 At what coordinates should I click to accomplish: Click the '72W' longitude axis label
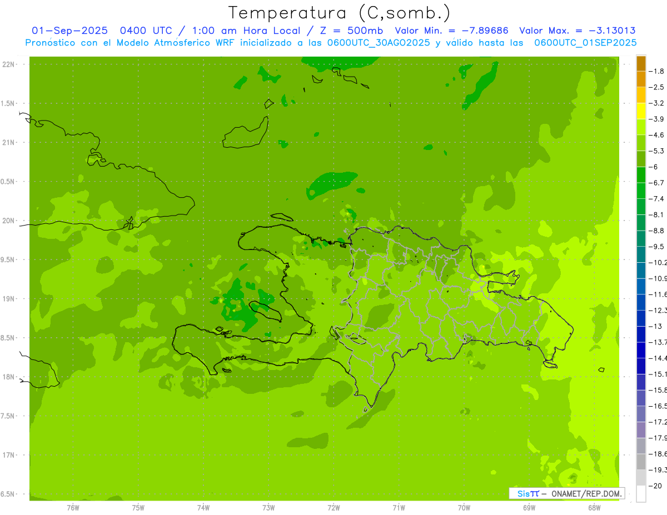coord(333,507)
